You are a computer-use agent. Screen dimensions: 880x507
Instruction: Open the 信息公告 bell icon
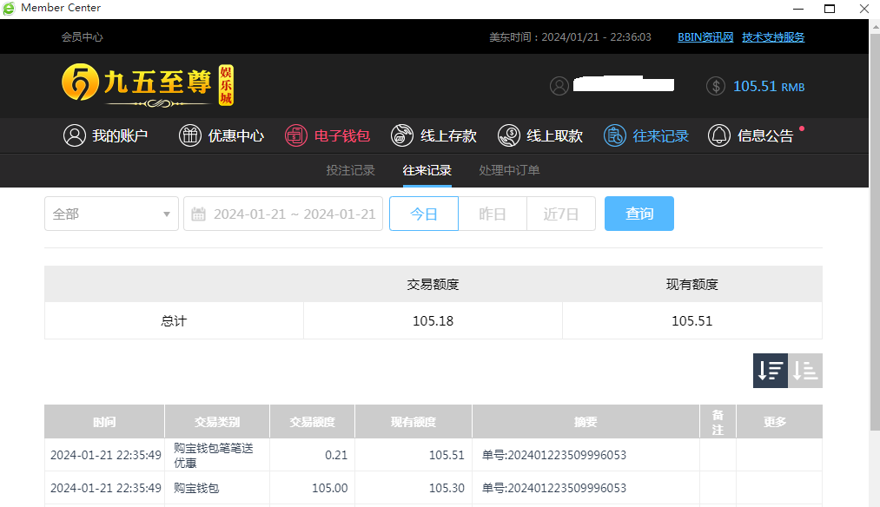[719, 135]
